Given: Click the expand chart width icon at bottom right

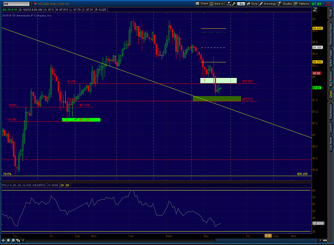Looking at the screenshot, I should [x=325, y=240].
